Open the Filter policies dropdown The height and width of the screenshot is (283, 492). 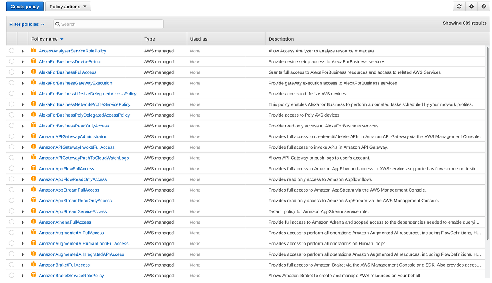(x=26, y=24)
